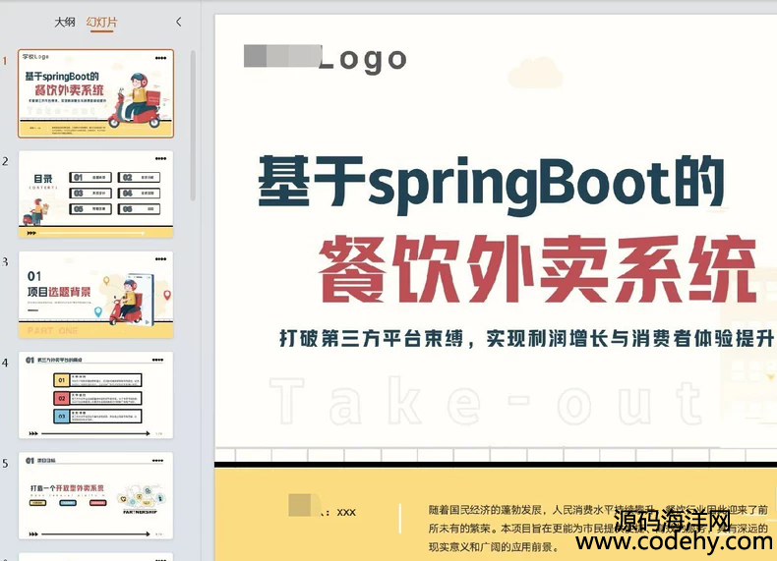
Task: Click the slide panel vertical scrollbar
Action: click(192, 118)
